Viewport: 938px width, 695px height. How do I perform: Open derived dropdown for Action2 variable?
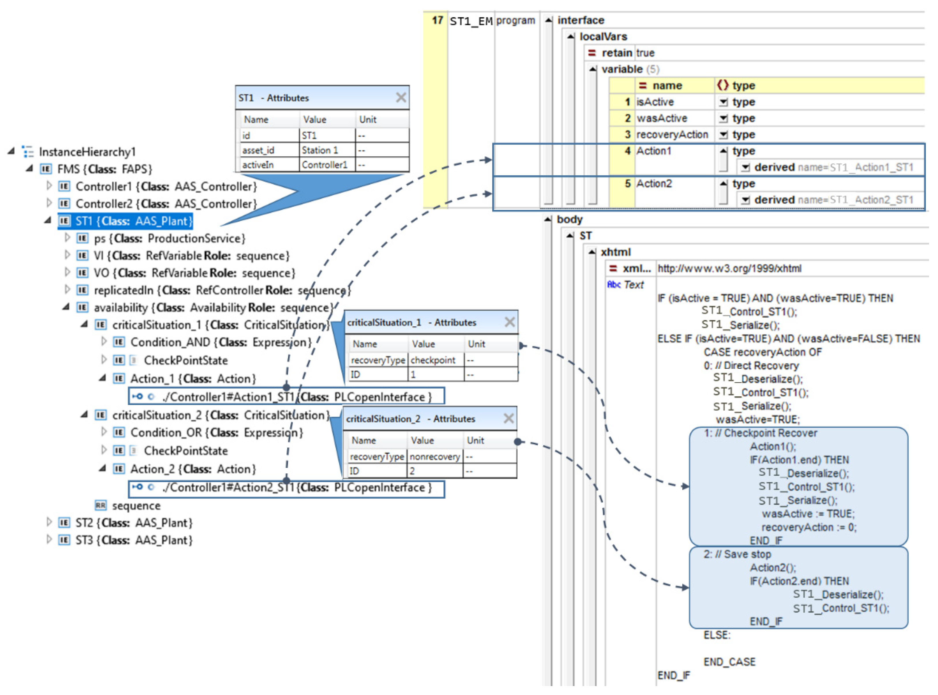pyautogui.click(x=745, y=200)
